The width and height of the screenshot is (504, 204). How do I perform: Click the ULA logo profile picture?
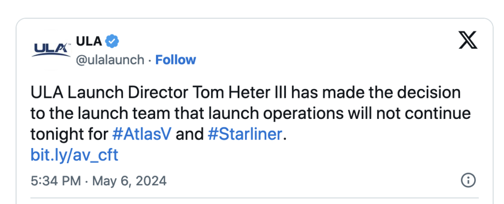click(51, 50)
